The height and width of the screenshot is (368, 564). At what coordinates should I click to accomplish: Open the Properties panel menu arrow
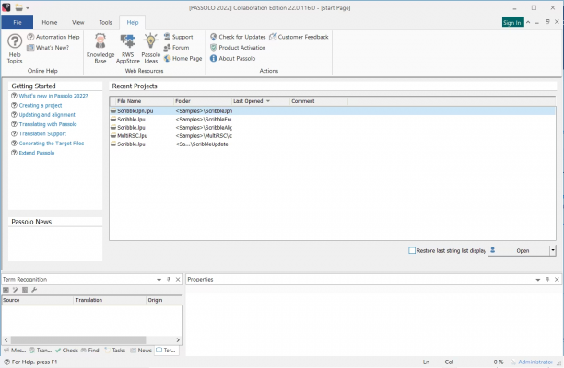click(538, 280)
